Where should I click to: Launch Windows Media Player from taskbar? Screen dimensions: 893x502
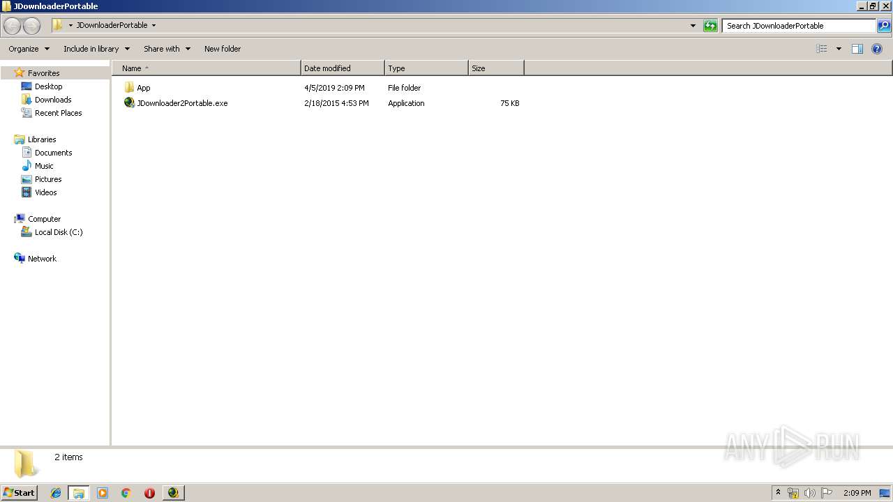(x=103, y=493)
